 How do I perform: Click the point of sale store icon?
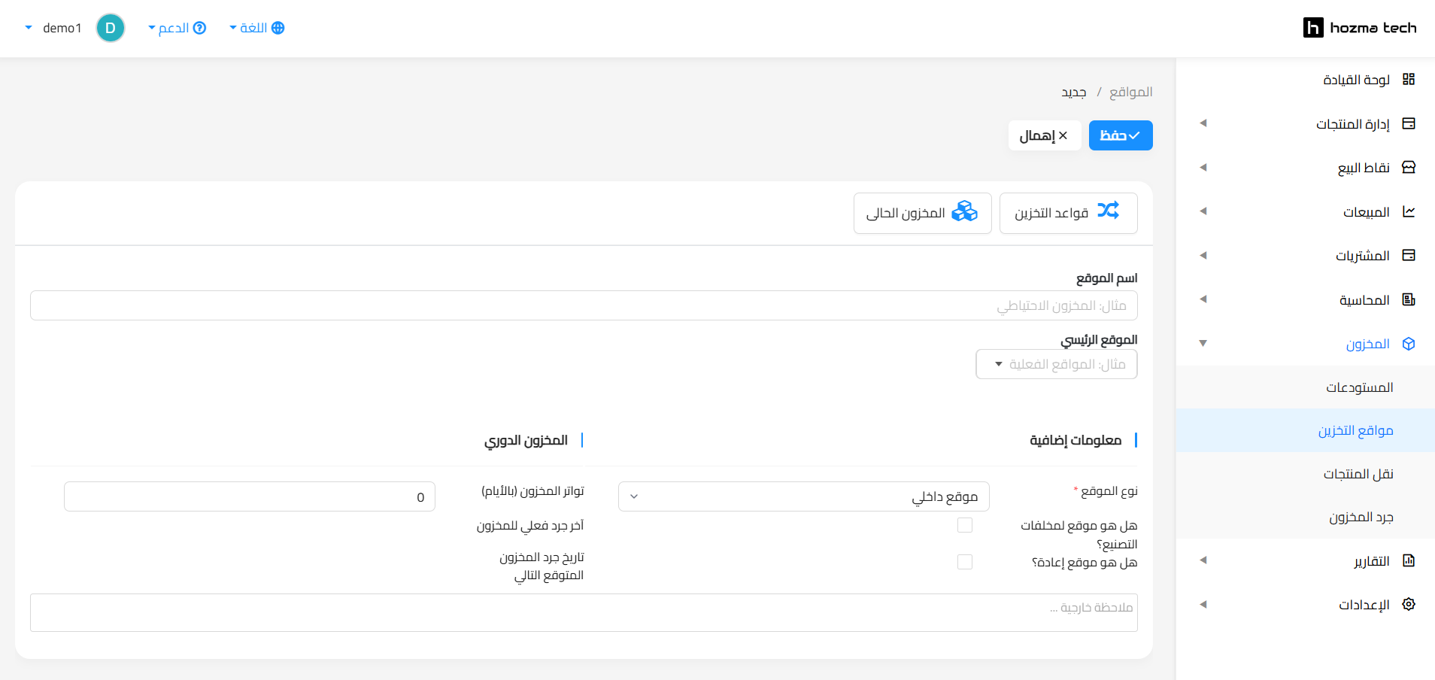click(x=1409, y=167)
